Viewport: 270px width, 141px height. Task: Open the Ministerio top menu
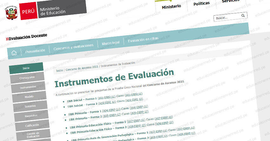(x=171, y=7)
